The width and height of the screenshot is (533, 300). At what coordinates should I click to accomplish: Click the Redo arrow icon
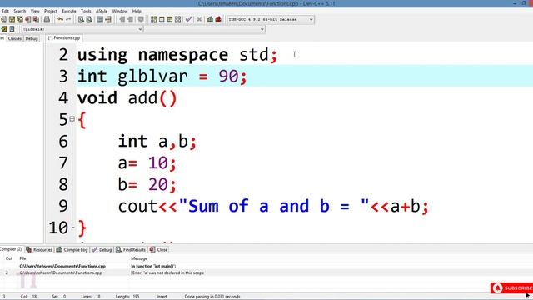(68, 19)
